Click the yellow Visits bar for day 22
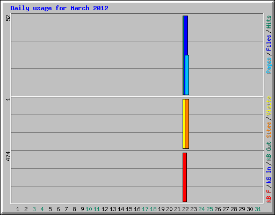The width and height of the screenshot is (275, 215). click(x=184, y=124)
